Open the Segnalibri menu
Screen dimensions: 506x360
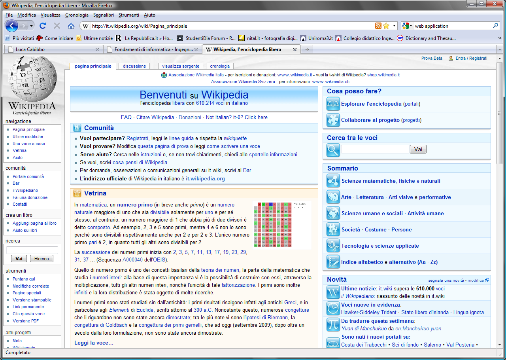tap(104, 15)
